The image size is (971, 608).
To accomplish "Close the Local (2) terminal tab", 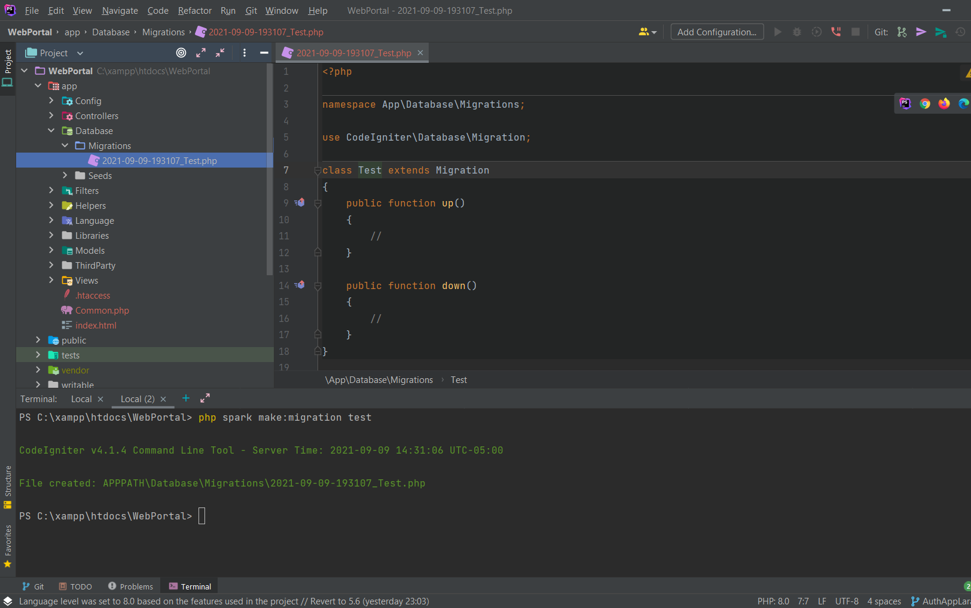I will [163, 399].
